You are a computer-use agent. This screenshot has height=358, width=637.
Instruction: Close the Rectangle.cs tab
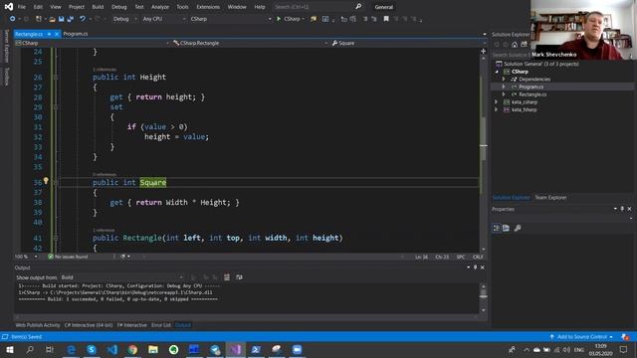[x=57, y=34]
